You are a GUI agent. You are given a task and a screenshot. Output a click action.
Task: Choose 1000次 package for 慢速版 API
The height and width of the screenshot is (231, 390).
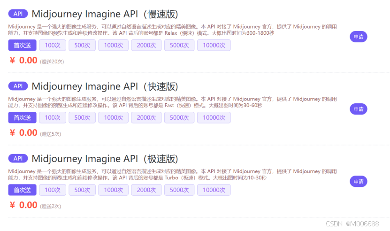114,45
